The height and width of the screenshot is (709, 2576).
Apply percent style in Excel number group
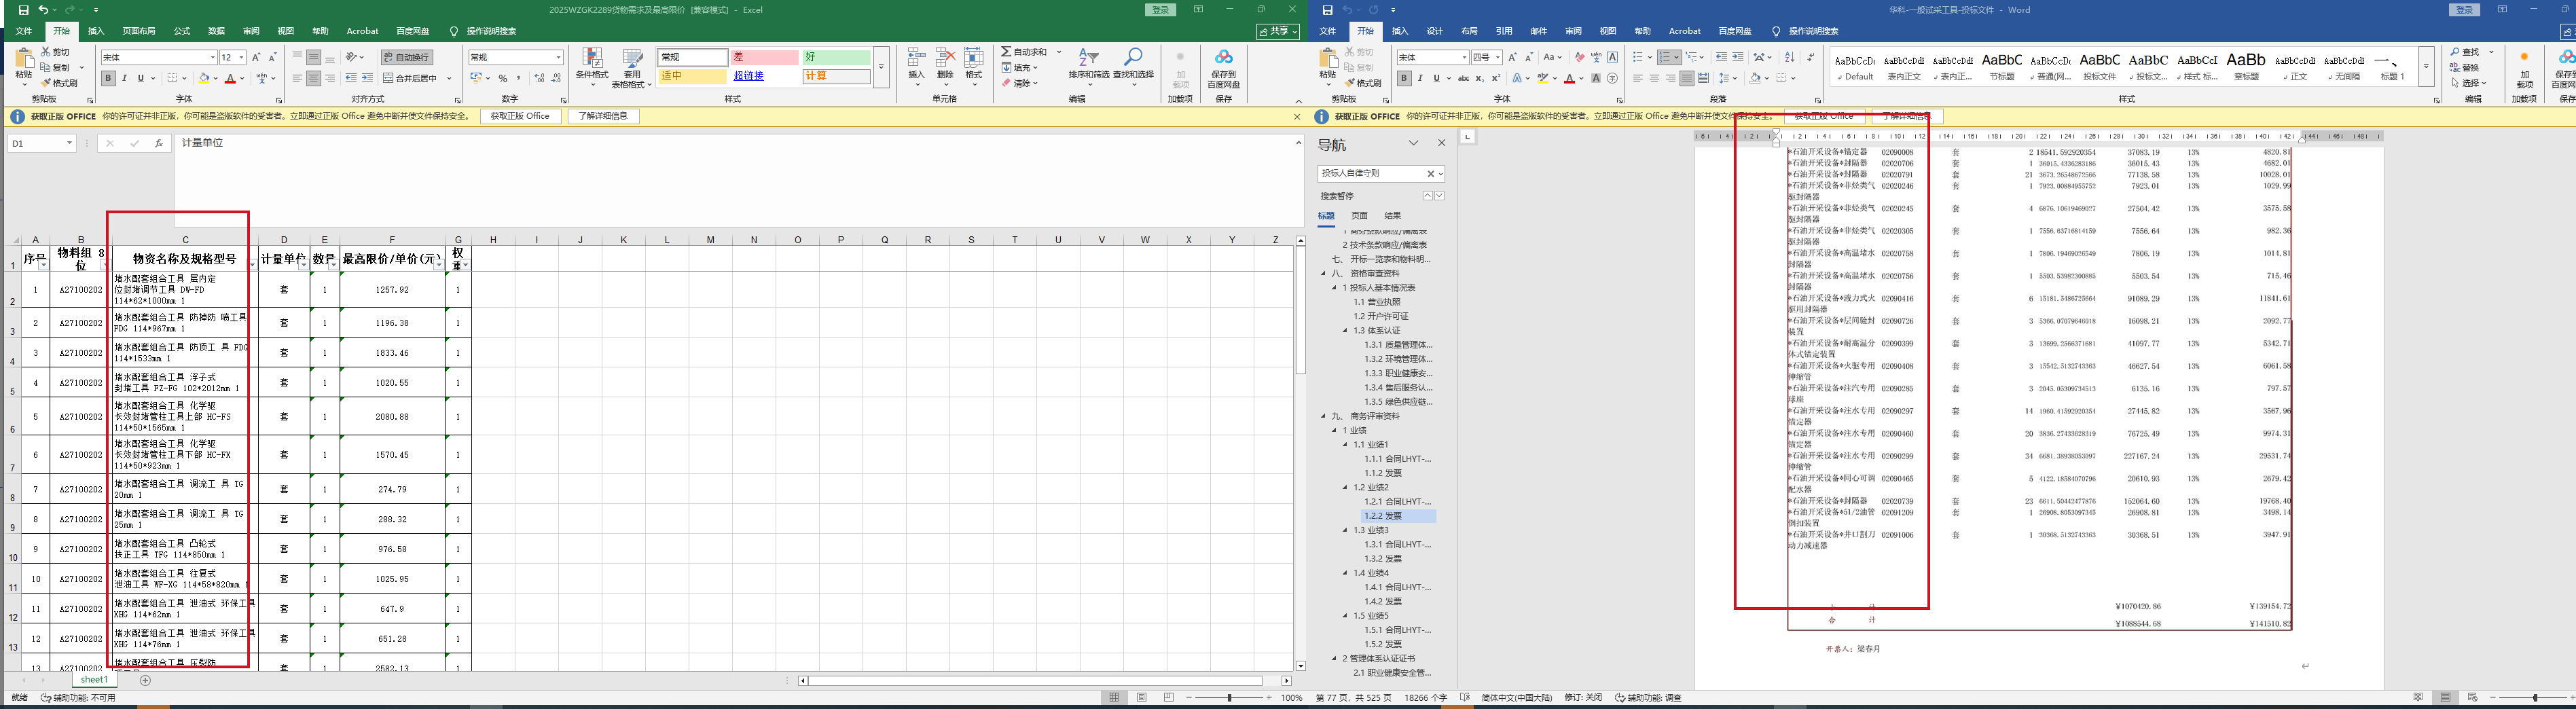[503, 78]
